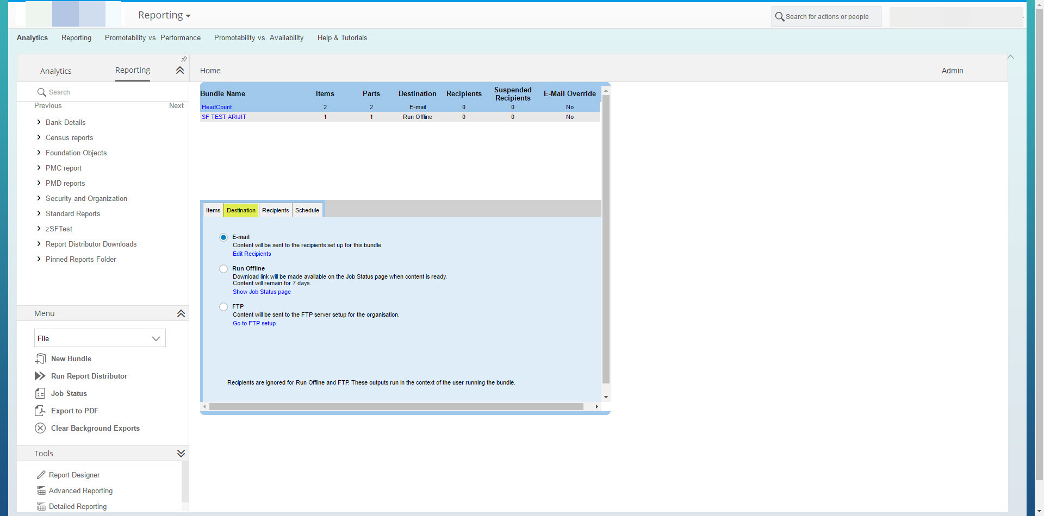Screen dimensions: 1044x516
Task: Switch side panel to Analytics tab
Action: coord(56,71)
